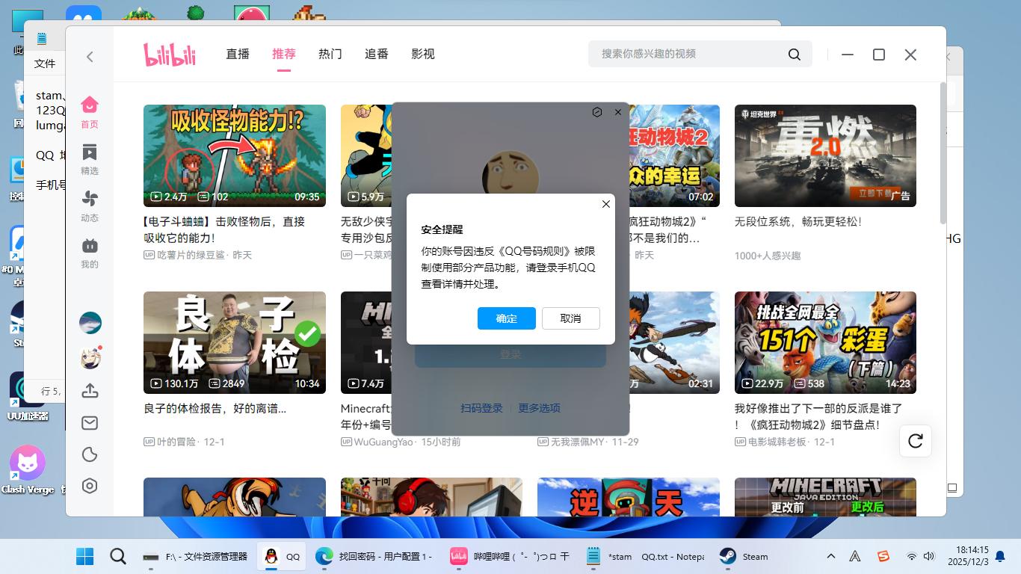Switch to the 直播 tab
The image size is (1021, 574).
point(238,54)
